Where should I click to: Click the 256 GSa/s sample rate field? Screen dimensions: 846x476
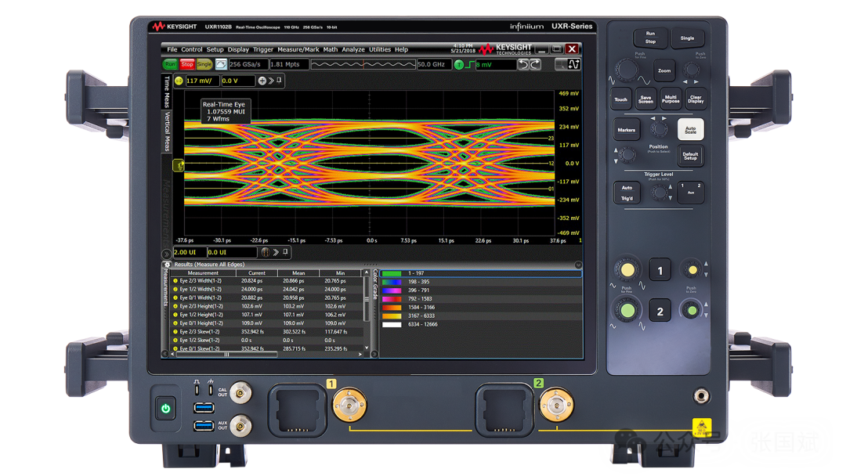tap(246, 65)
